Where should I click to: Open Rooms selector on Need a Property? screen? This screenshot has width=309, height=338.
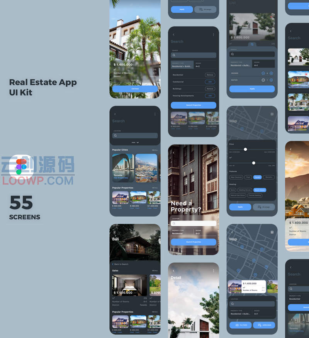205,232
